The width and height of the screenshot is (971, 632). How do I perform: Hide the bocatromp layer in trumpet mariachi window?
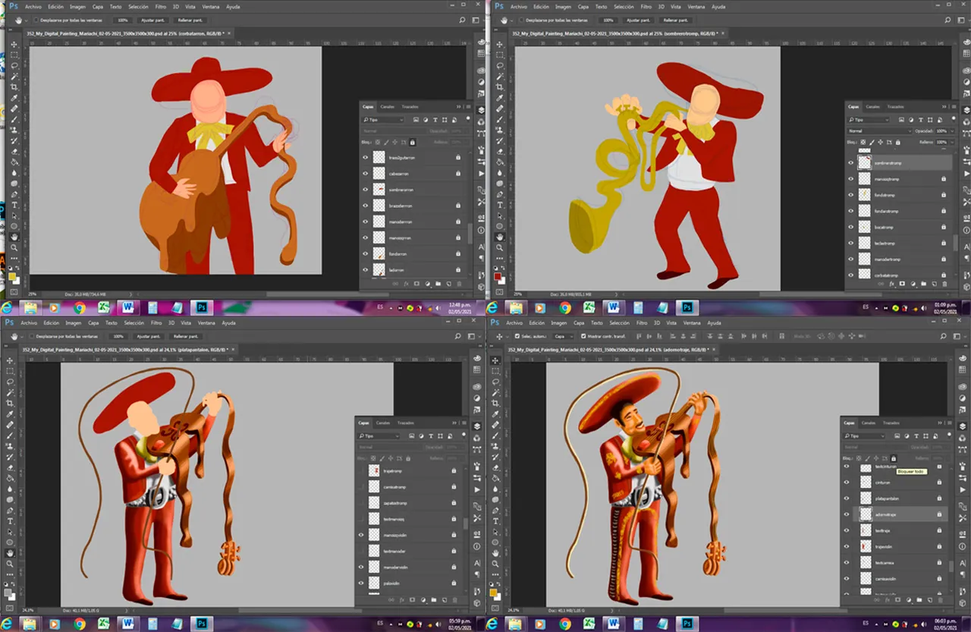[x=850, y=227]
